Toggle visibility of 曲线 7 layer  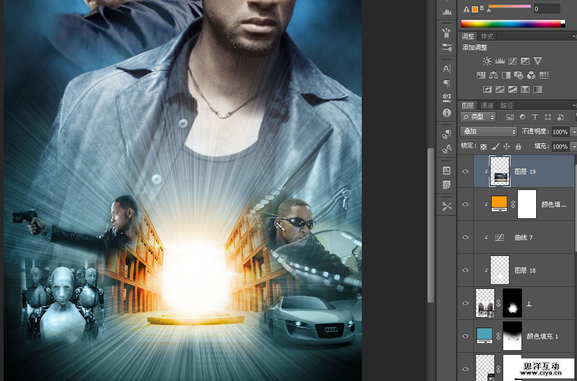tap(465, 237)
